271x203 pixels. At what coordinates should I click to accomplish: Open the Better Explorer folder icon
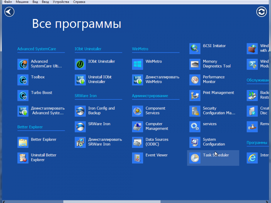23,142
